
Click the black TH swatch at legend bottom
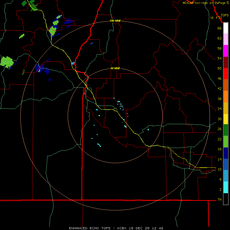(x=226, y=199)
